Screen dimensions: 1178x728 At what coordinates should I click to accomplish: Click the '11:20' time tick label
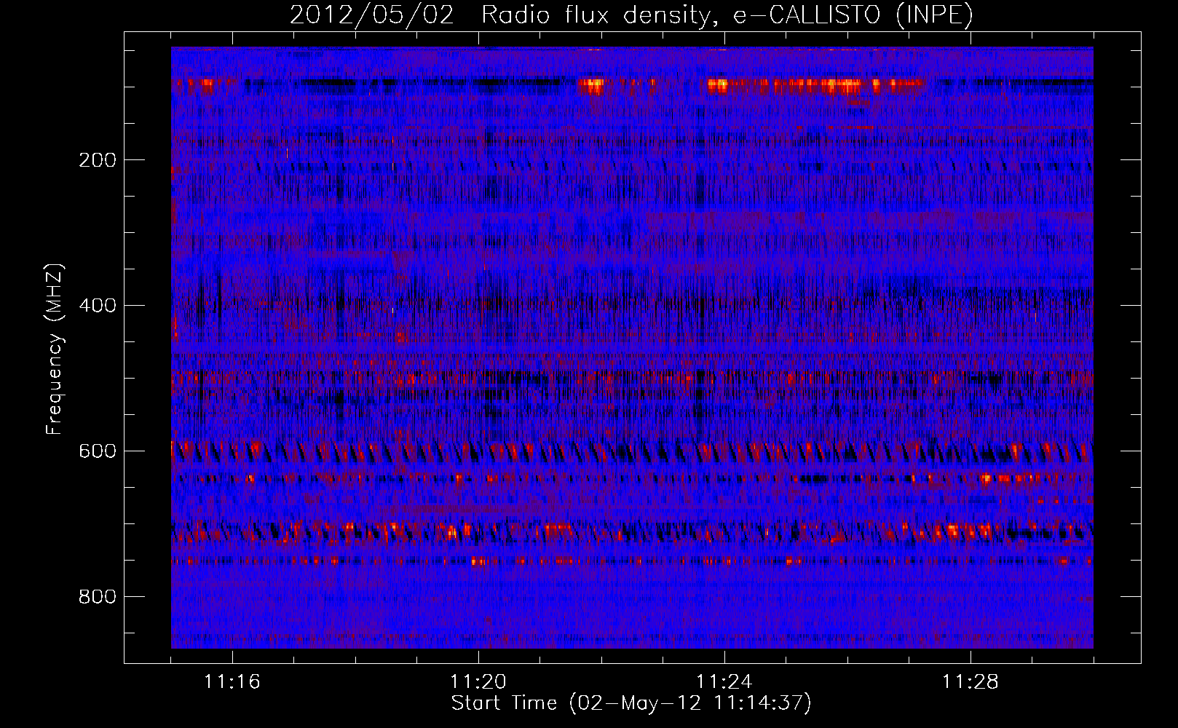pos(478,682)
